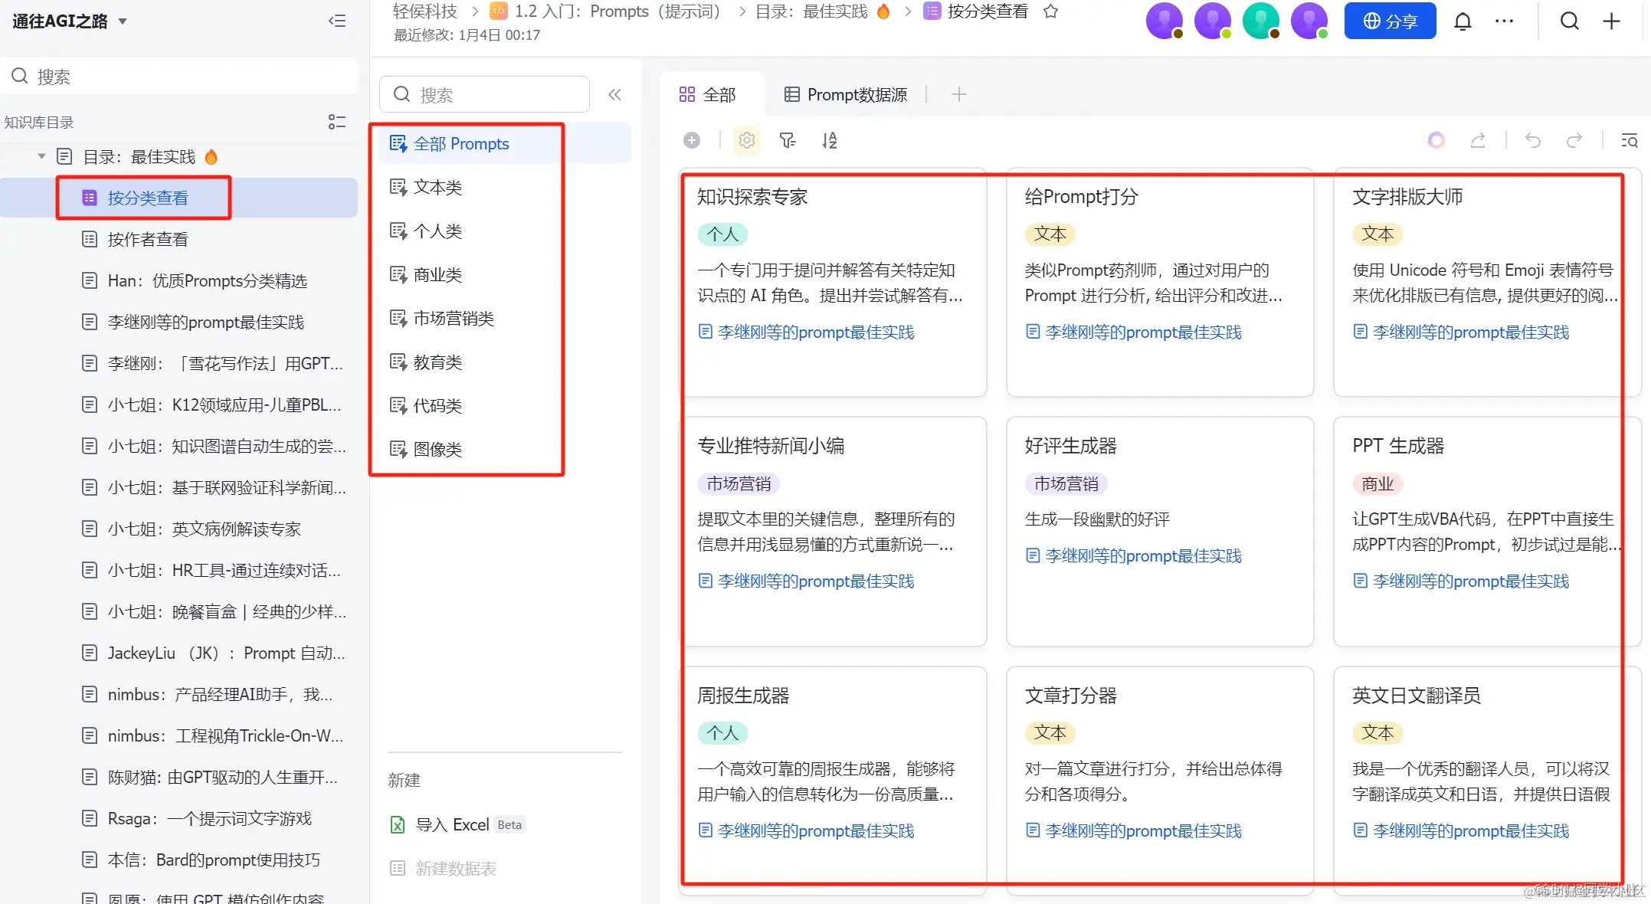Click the undo arrow icon
The height and width of the screenshot is (904, 1651).
click(x=1532, y=140)
